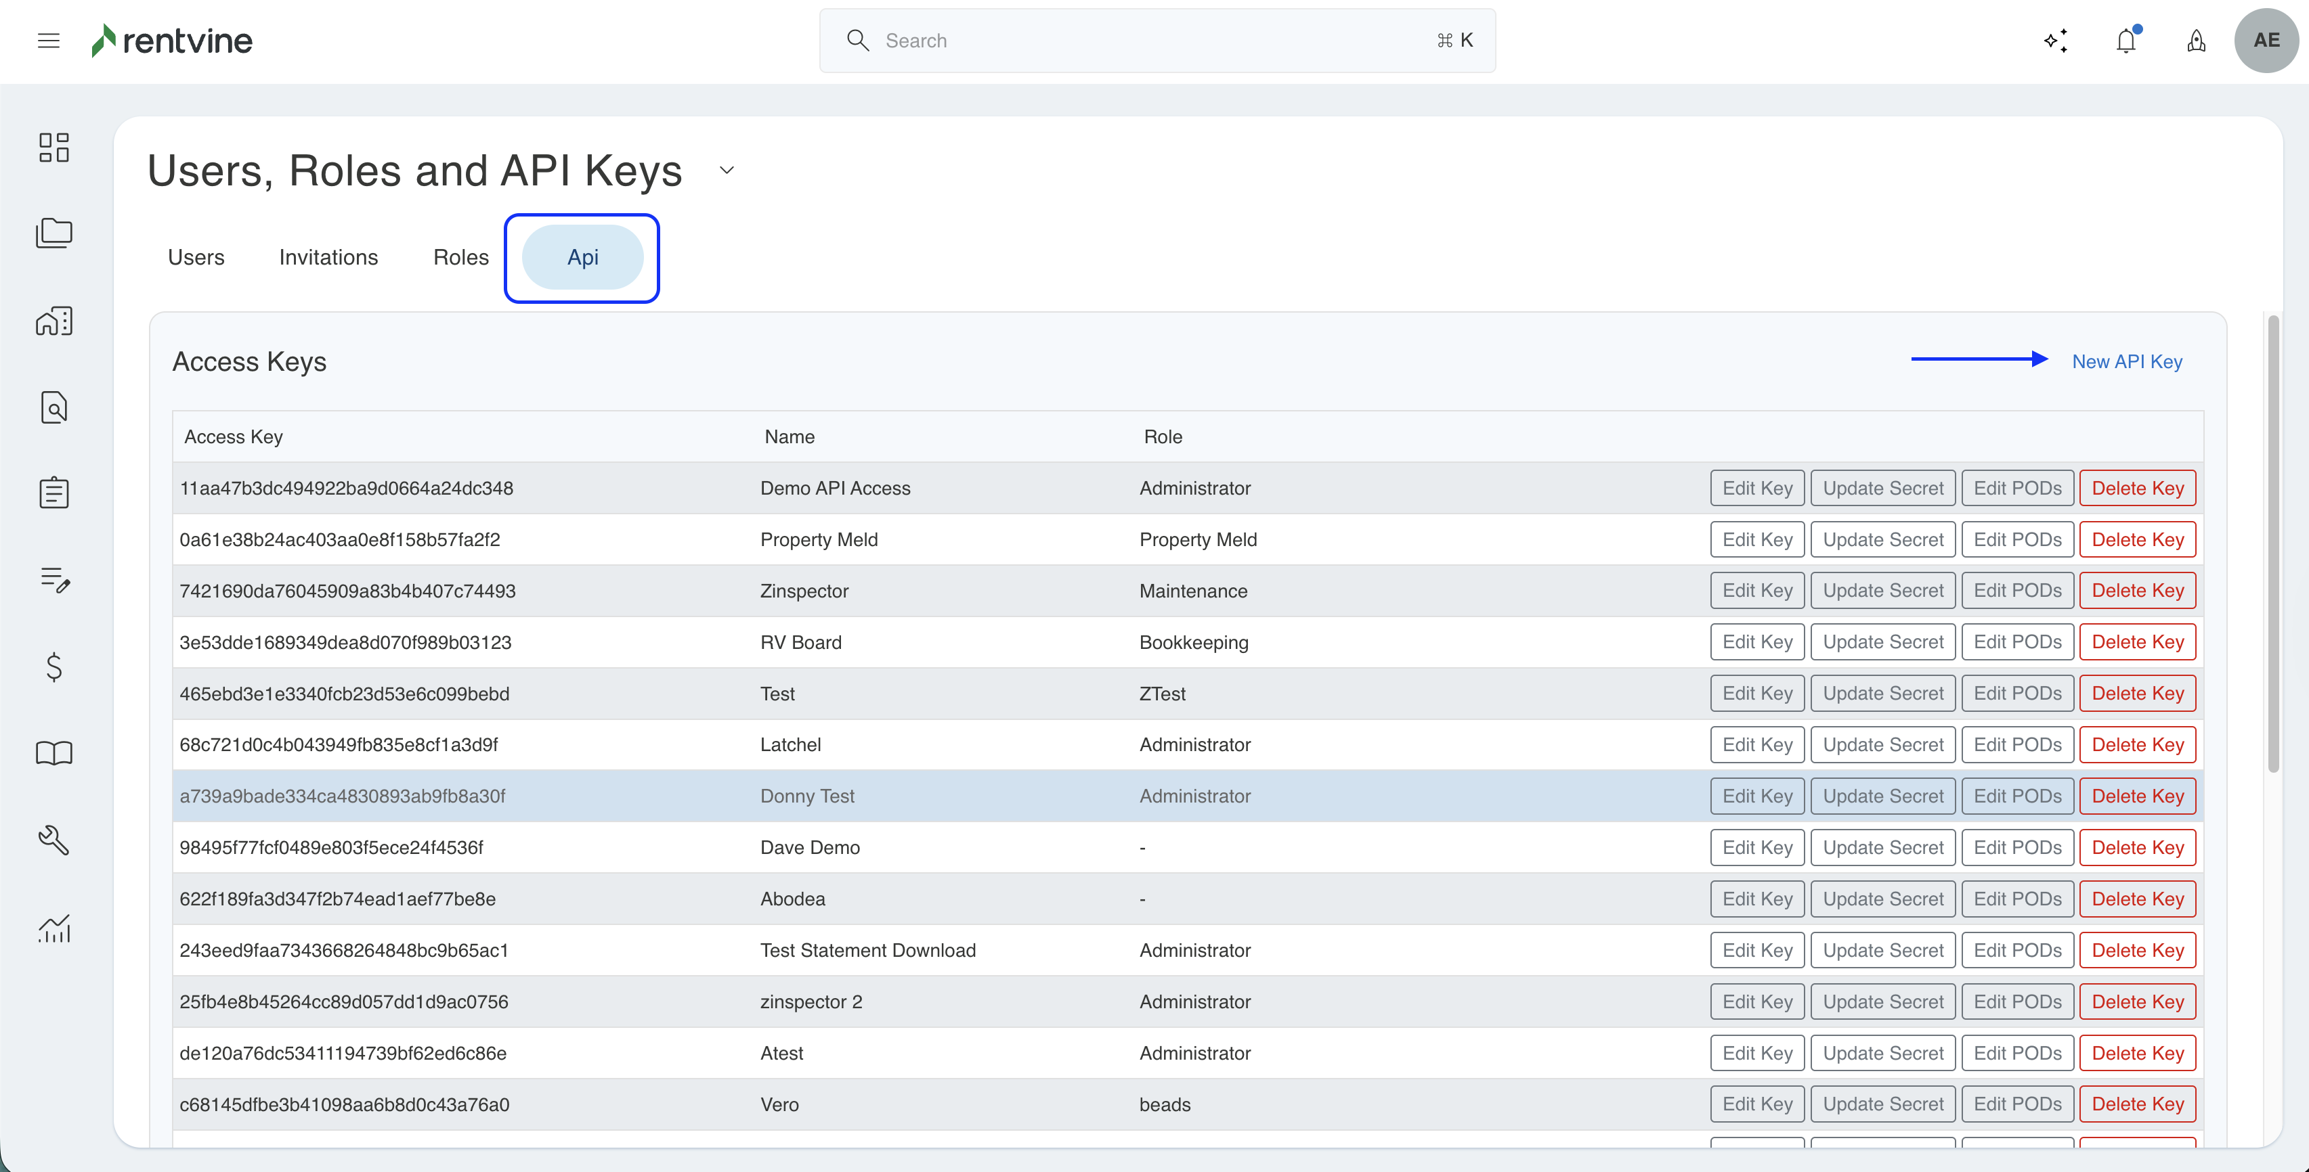This screenshot has width=2309, height=1172.
Task: Open the properties buildings sidebar icon
Action: click(53, 321)
